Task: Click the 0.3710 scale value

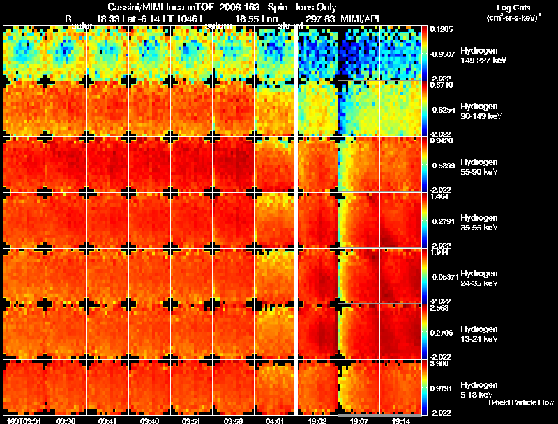Action: (x=442, y=85)
